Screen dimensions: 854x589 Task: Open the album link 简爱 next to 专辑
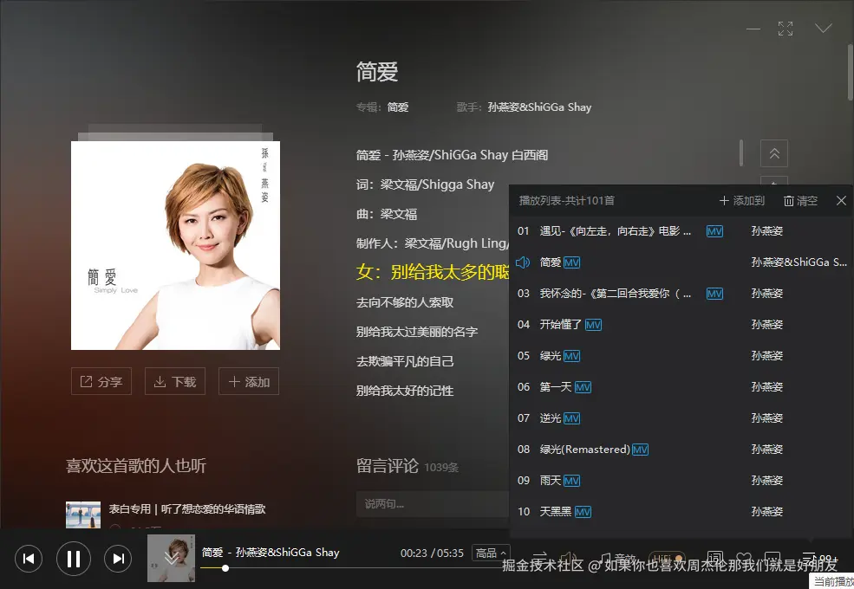coord(398,107)
